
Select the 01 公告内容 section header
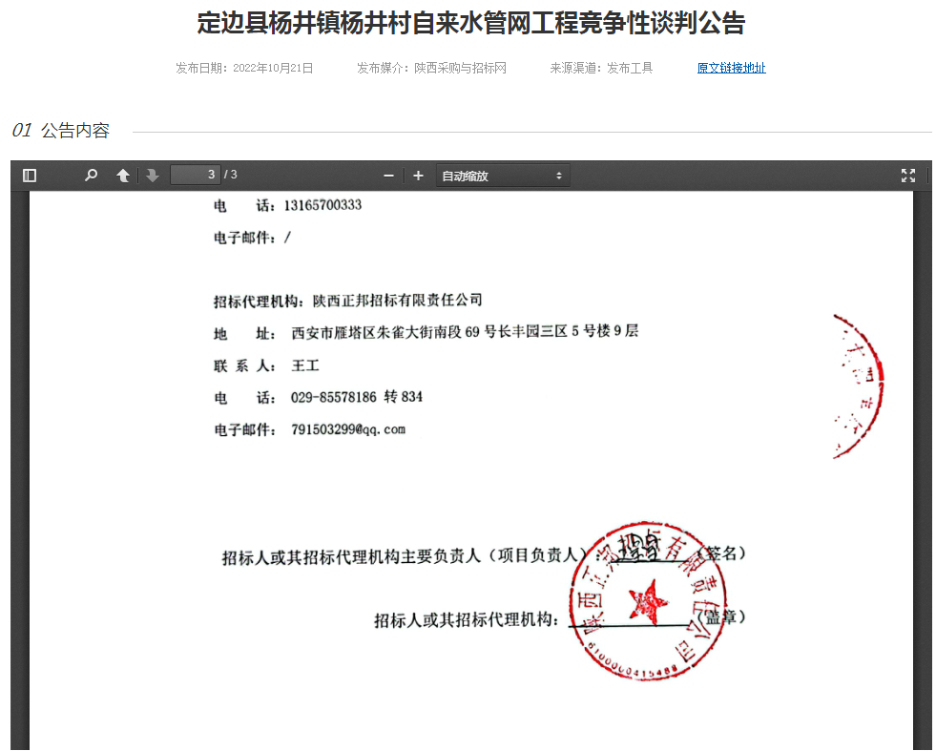point(61,131)
